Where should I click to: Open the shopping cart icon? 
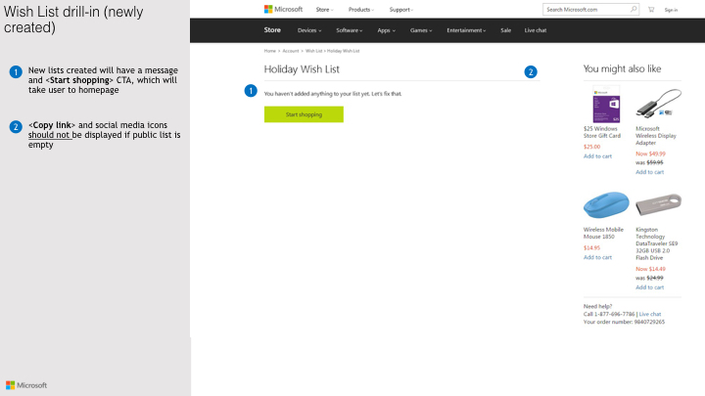tap(651, 10)
